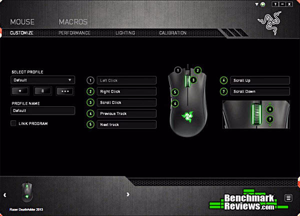Screen dimensions: 300x216
Task: Open the help question mark button
Action: (x=275, y=4)
